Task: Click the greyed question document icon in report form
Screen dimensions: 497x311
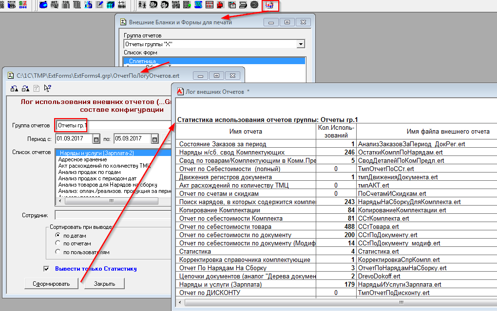Action: tap(37, 88)
